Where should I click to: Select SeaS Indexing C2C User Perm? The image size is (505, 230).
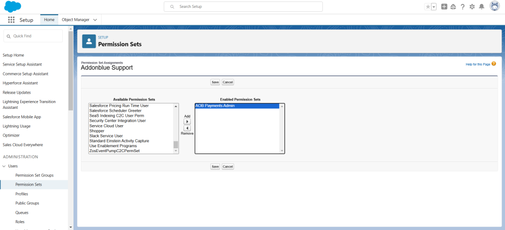point(131,115)
